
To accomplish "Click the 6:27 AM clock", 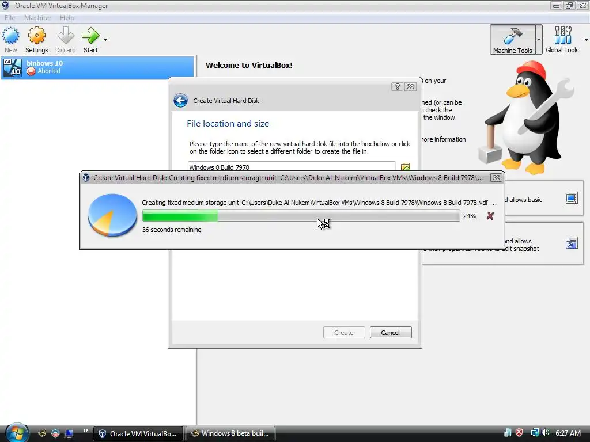I will click(568, 433).
